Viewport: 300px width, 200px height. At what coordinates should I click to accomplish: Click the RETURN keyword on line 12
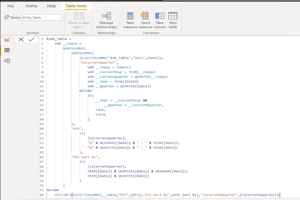85,91
